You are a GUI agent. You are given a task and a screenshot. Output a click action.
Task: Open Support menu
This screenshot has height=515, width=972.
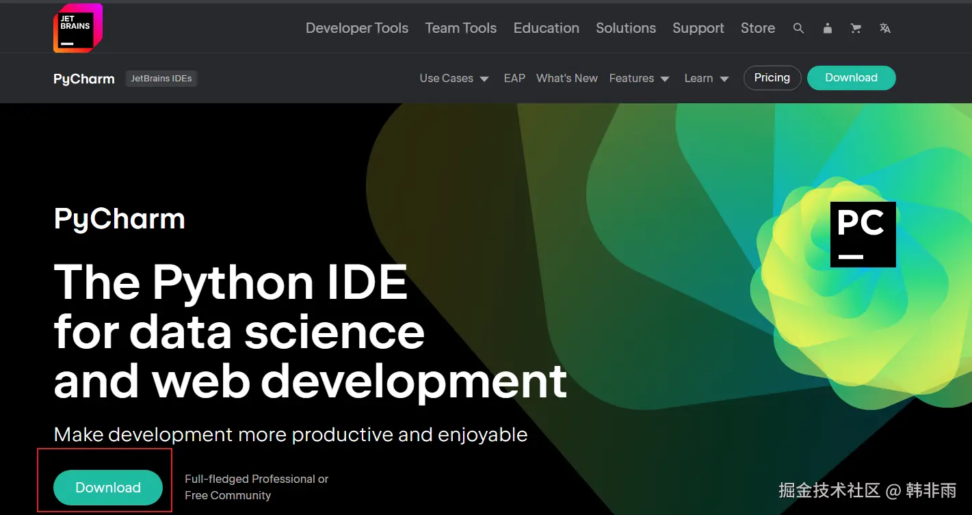pyautogui.click(x=698, y=28)
